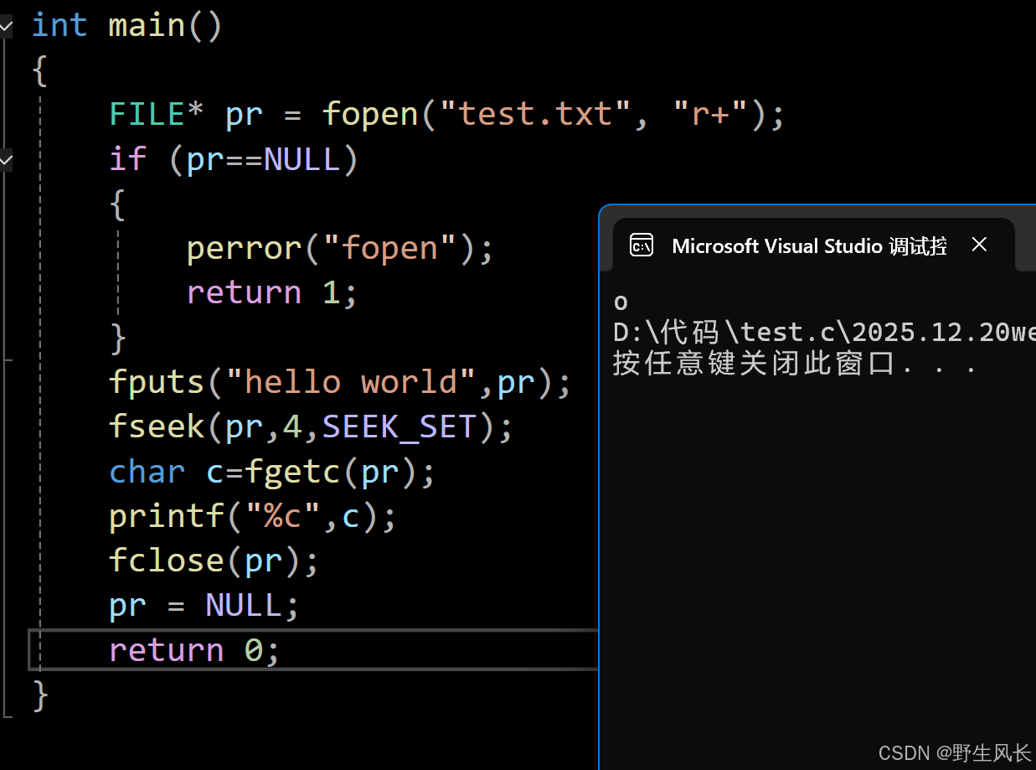This screenshot has width=1036, height=770.
Task: Click the printf("%c",c) line
Action: point(253,516)
